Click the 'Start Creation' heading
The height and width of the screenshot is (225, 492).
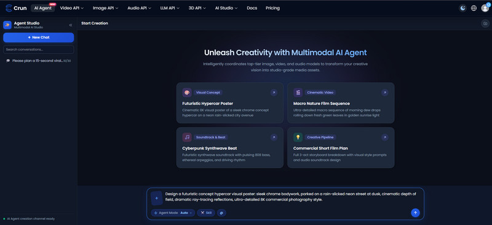pos(95,23)
